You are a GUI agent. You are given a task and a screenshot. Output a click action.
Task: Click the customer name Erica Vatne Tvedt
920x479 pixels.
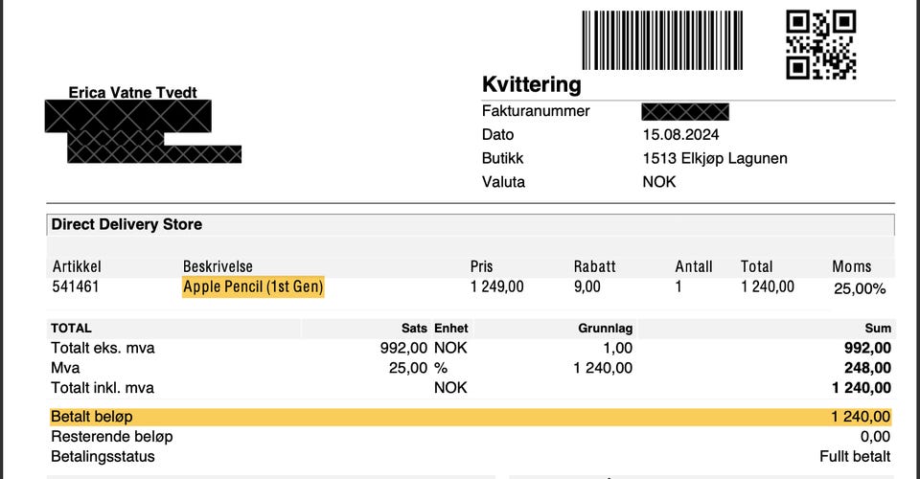(x=133, y=93)
